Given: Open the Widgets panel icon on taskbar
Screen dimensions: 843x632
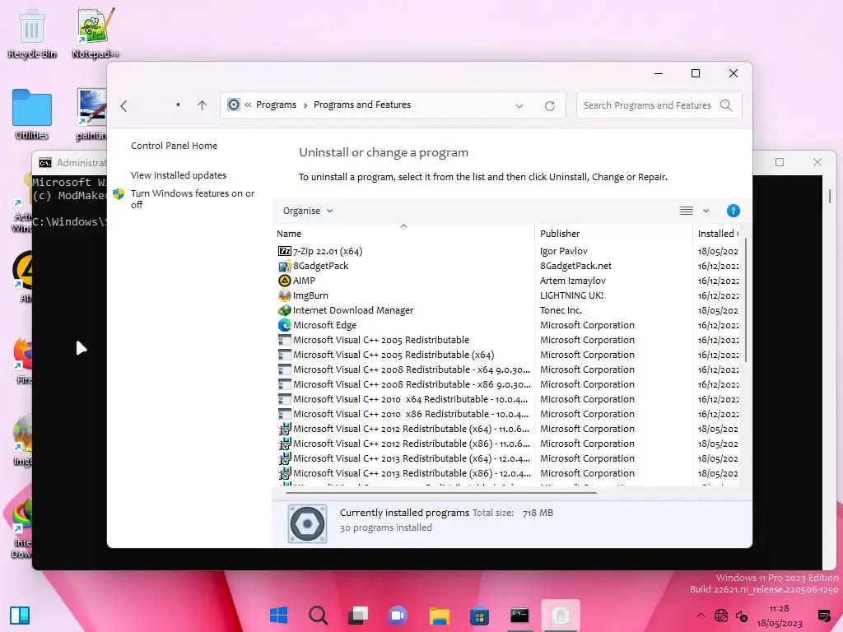Looking at the screenshot, I should pos(20,616).
